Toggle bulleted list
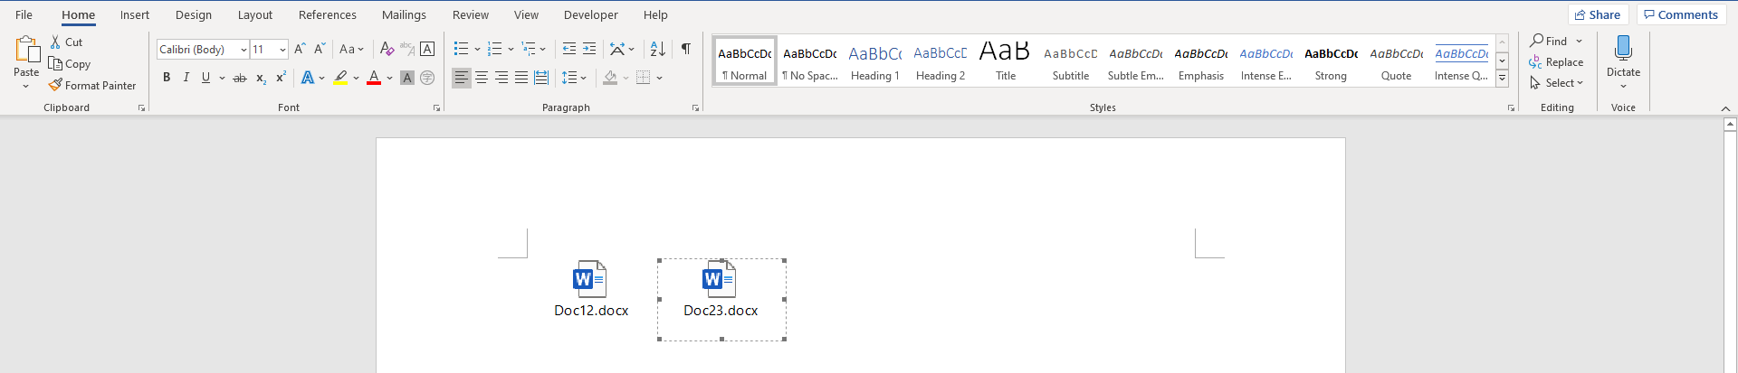Viewport: 1738px width, 373px height. (462, 50)
